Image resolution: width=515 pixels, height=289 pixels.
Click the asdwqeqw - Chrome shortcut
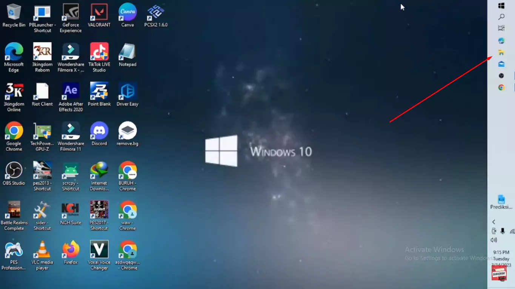(x=128, y=256)
